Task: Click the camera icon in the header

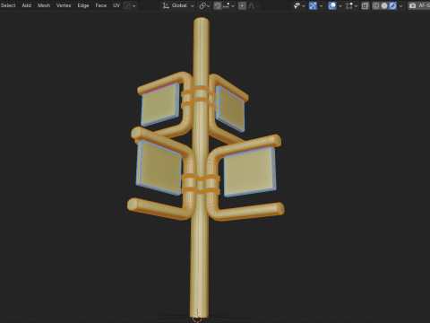Action: 413,5
